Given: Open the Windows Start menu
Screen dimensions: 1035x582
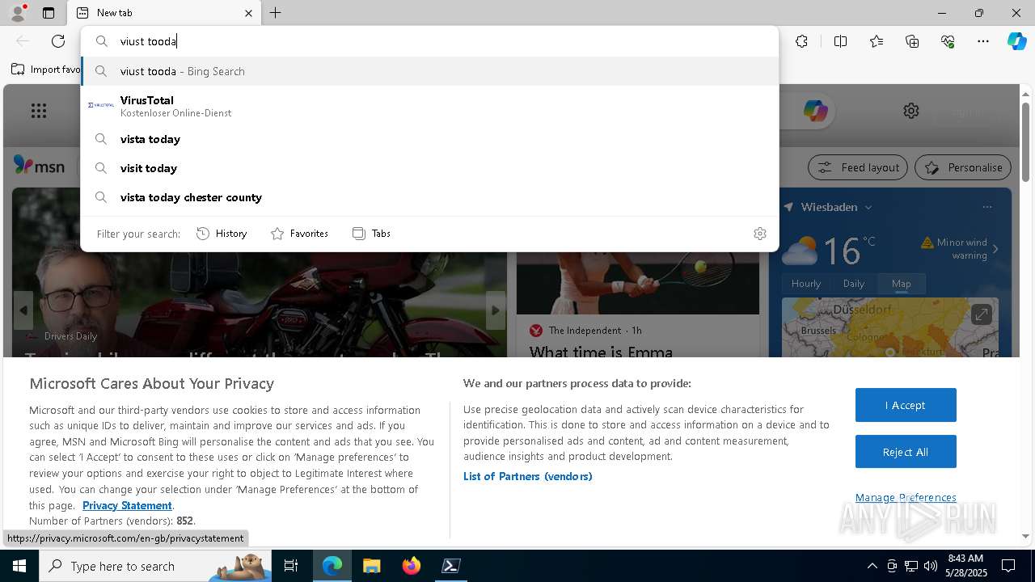Looking at the screenshot, I should 19,566.
